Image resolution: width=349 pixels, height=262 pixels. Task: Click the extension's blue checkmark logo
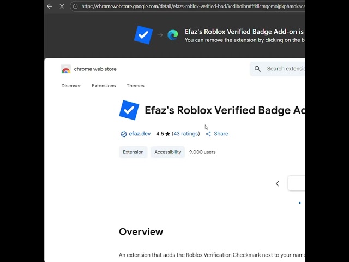pyautogui.click(x=129, y=110)
